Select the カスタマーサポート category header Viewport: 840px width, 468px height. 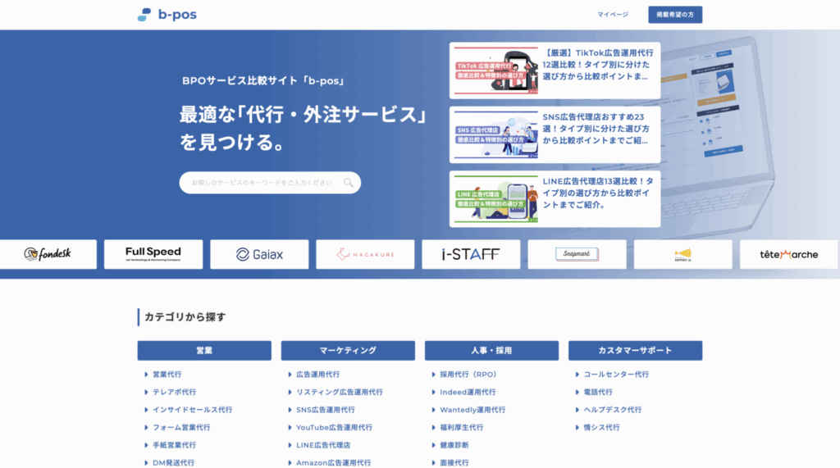(635, 351)
